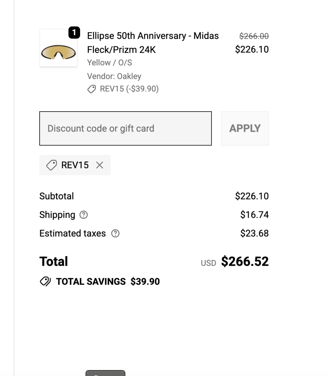Select the REV15 applied discount chip
The height and width of the screenshot is (376, 328).
pyautogui.click(x=75, y=165)
